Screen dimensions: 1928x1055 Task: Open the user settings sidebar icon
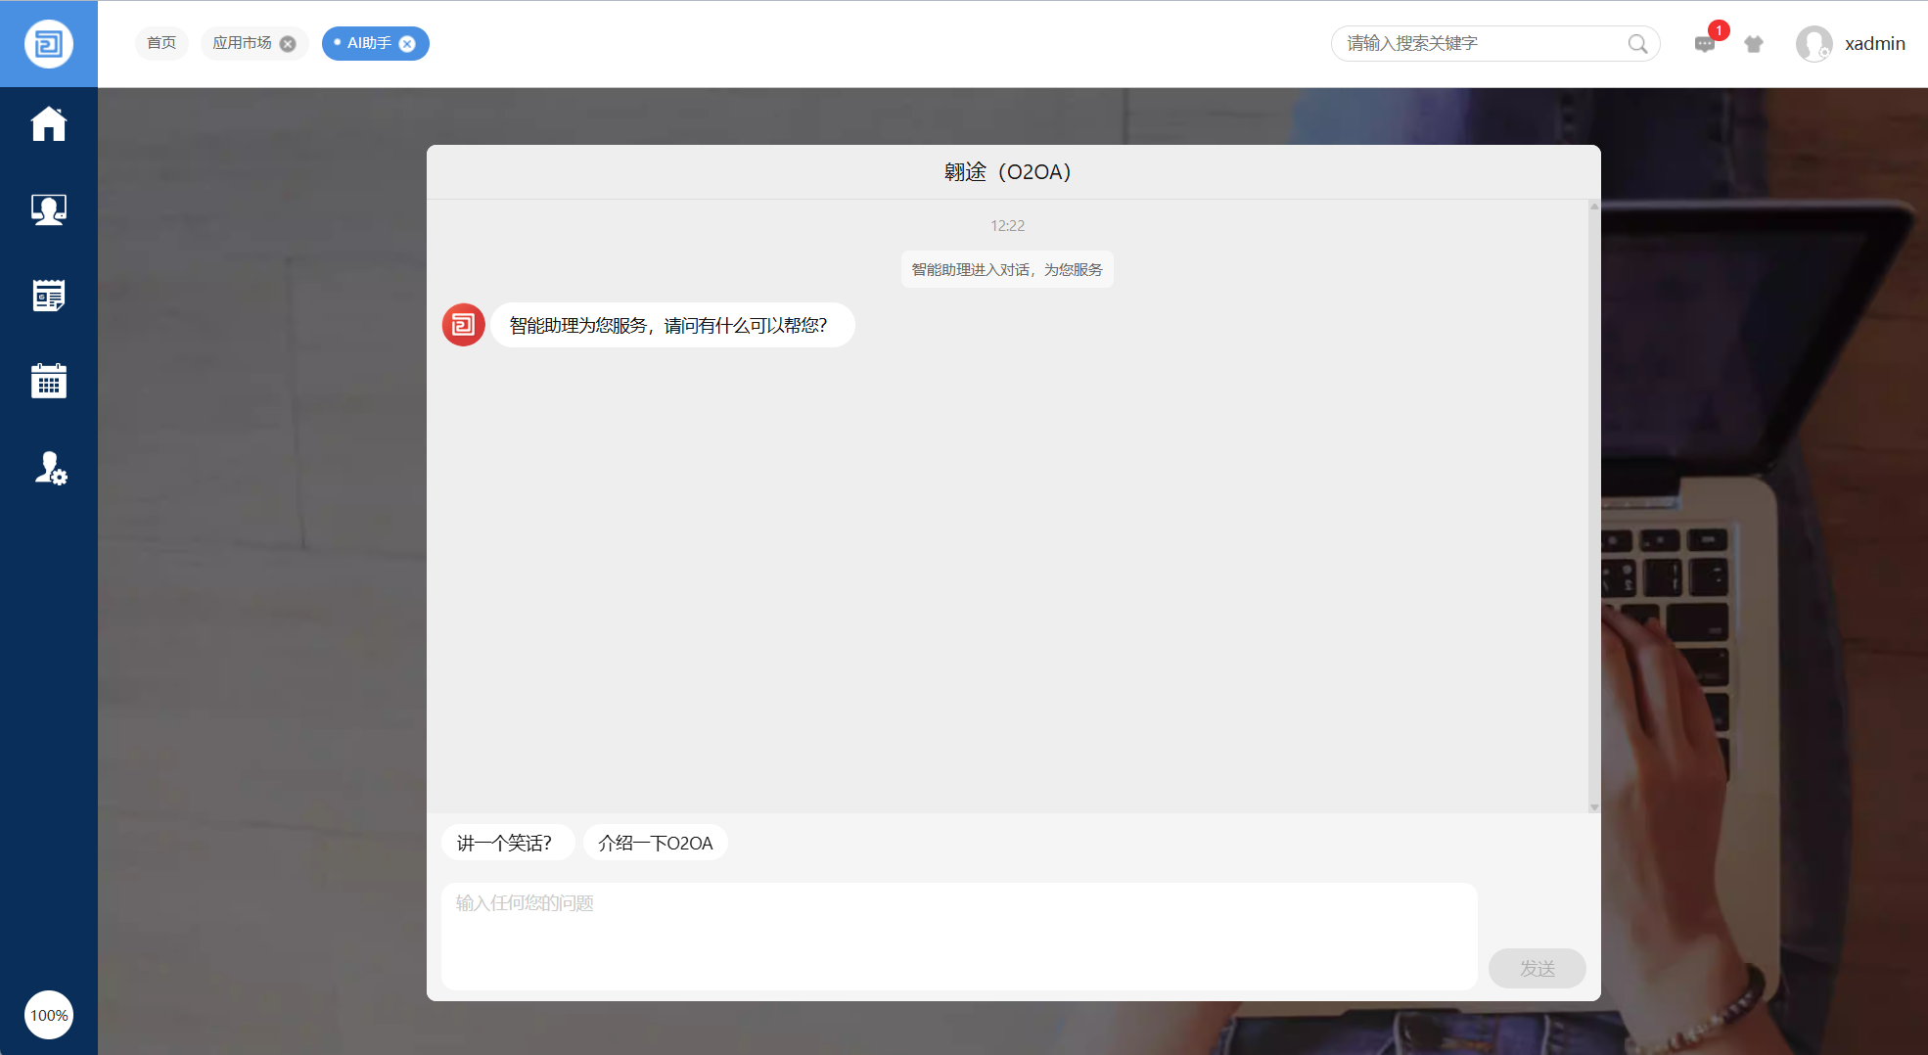[50, 468]
